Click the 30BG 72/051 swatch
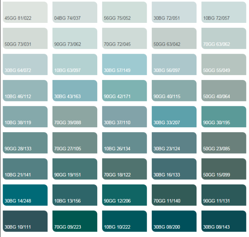This screenshot has width=249, height=237. (x=174, y=12)
